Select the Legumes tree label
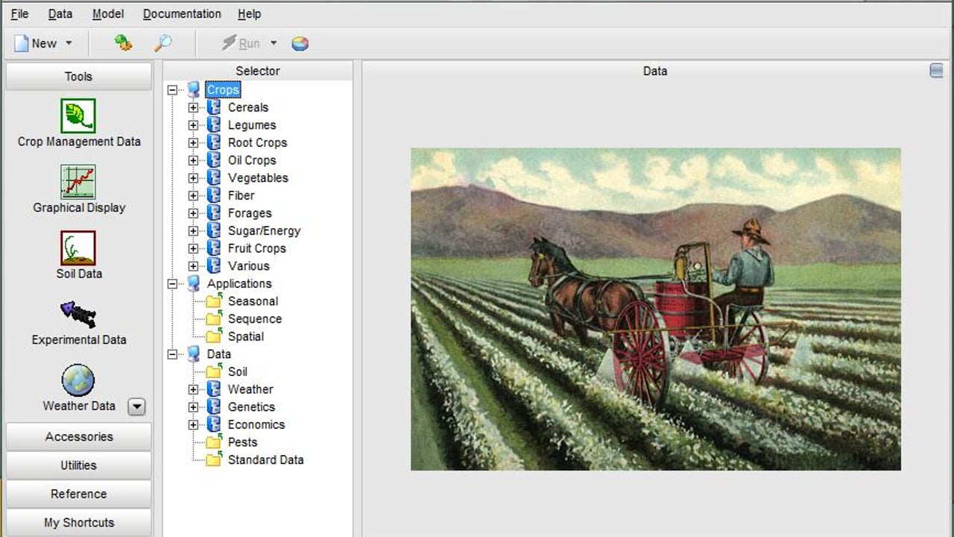Viewport: 954px width, 537px height. click(x=252, y=125)
